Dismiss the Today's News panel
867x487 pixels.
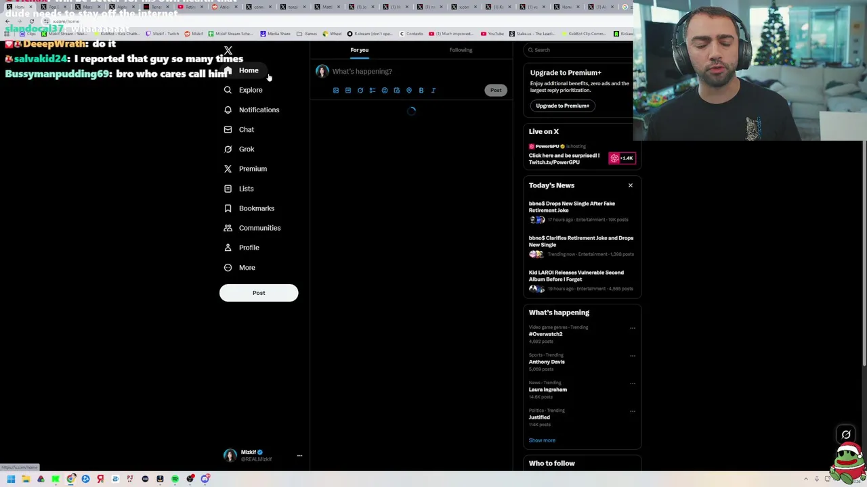point(630,185)
